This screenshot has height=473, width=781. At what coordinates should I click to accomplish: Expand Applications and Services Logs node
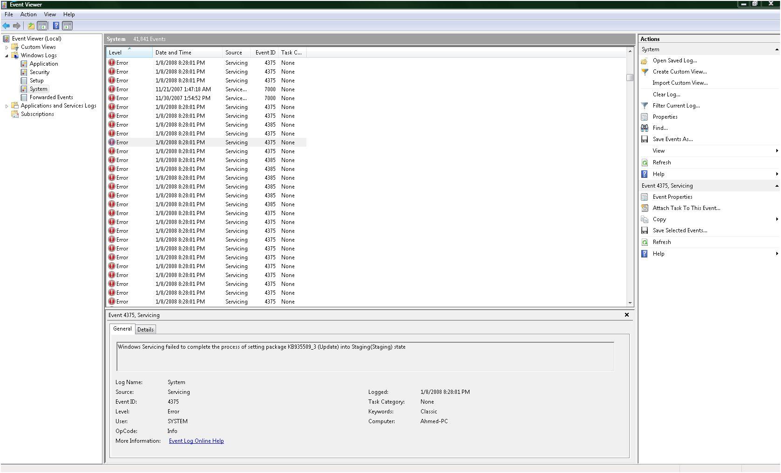7,106
